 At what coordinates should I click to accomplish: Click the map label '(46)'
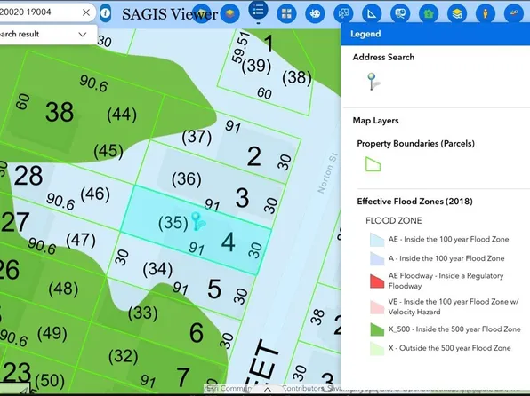95,194
